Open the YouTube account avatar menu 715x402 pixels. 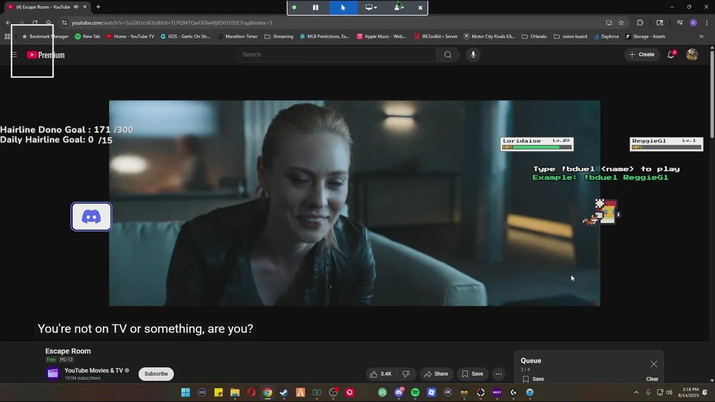692,54
